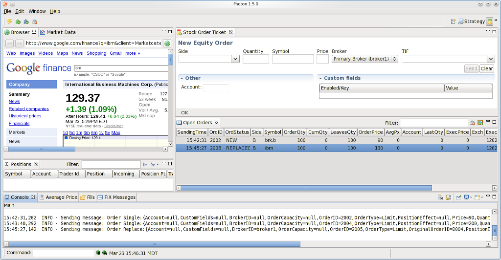Click the browser back arrow button
Screen dimensions: 501x260
[x=9, y=43]
